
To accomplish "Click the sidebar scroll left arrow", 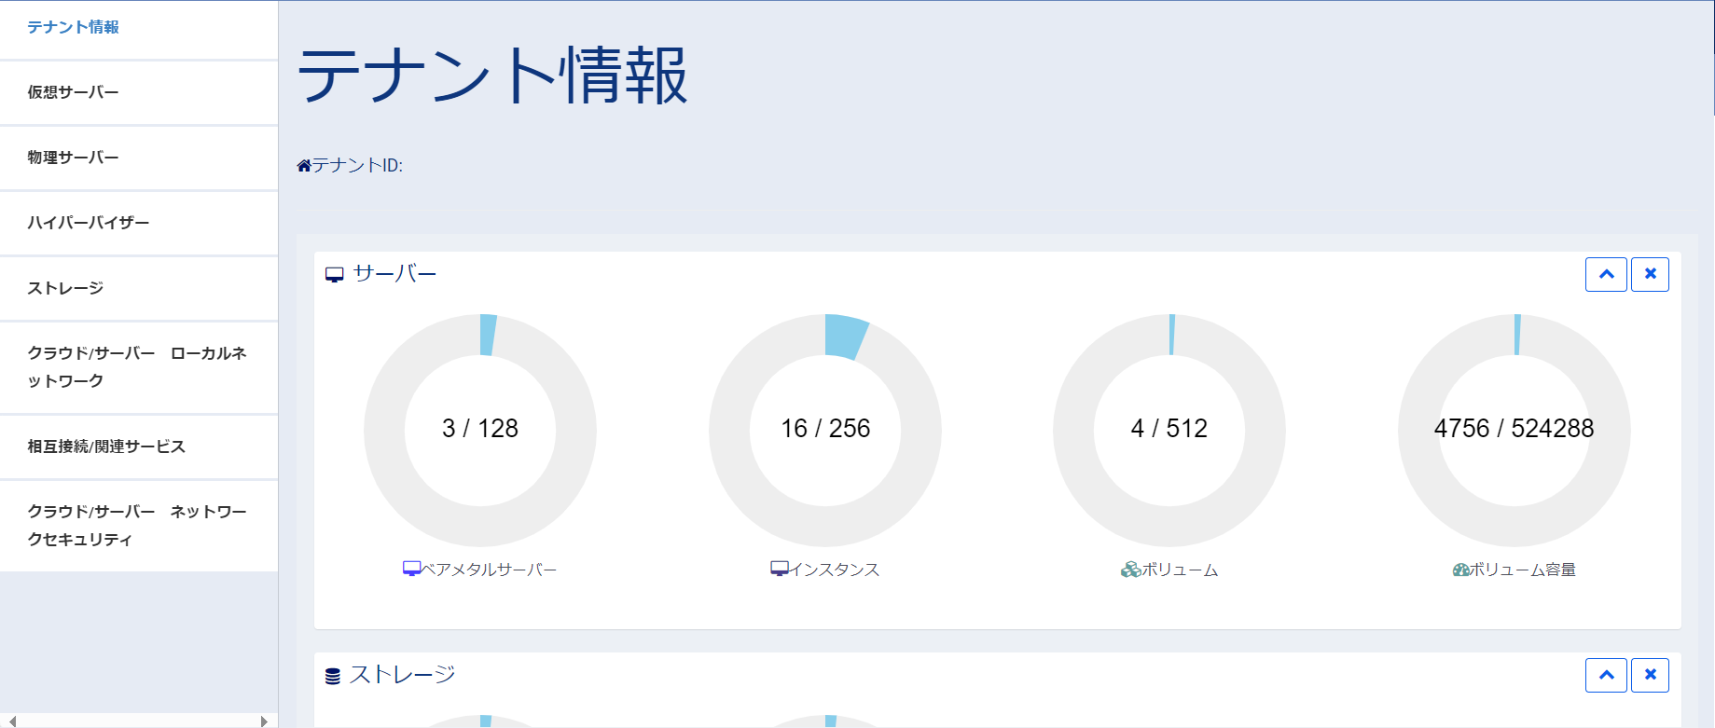I will (x=12, y=721).
